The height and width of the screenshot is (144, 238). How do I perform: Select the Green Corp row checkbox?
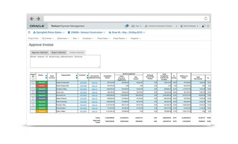[33, 92]
